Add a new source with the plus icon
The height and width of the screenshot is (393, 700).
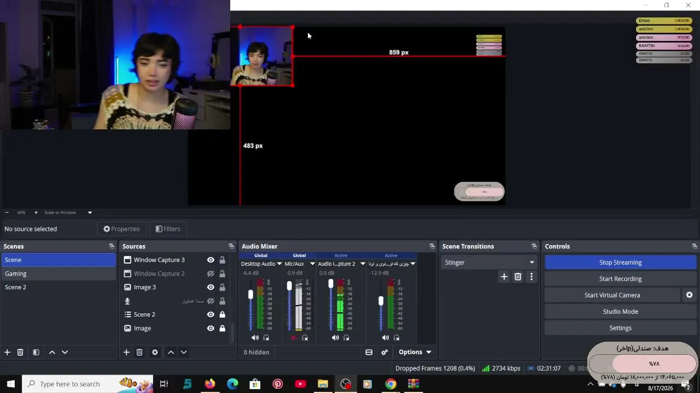(x=126, y=353)
